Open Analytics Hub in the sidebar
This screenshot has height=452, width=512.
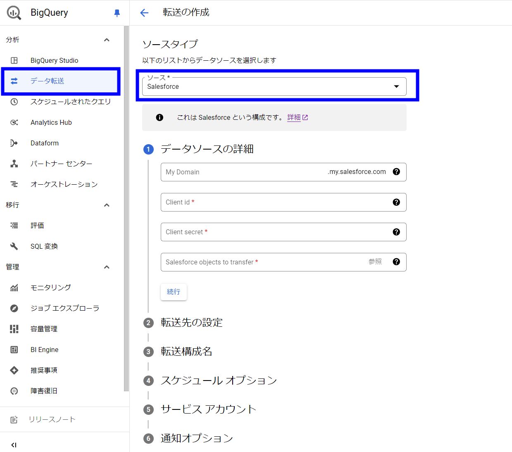(51, 123)
